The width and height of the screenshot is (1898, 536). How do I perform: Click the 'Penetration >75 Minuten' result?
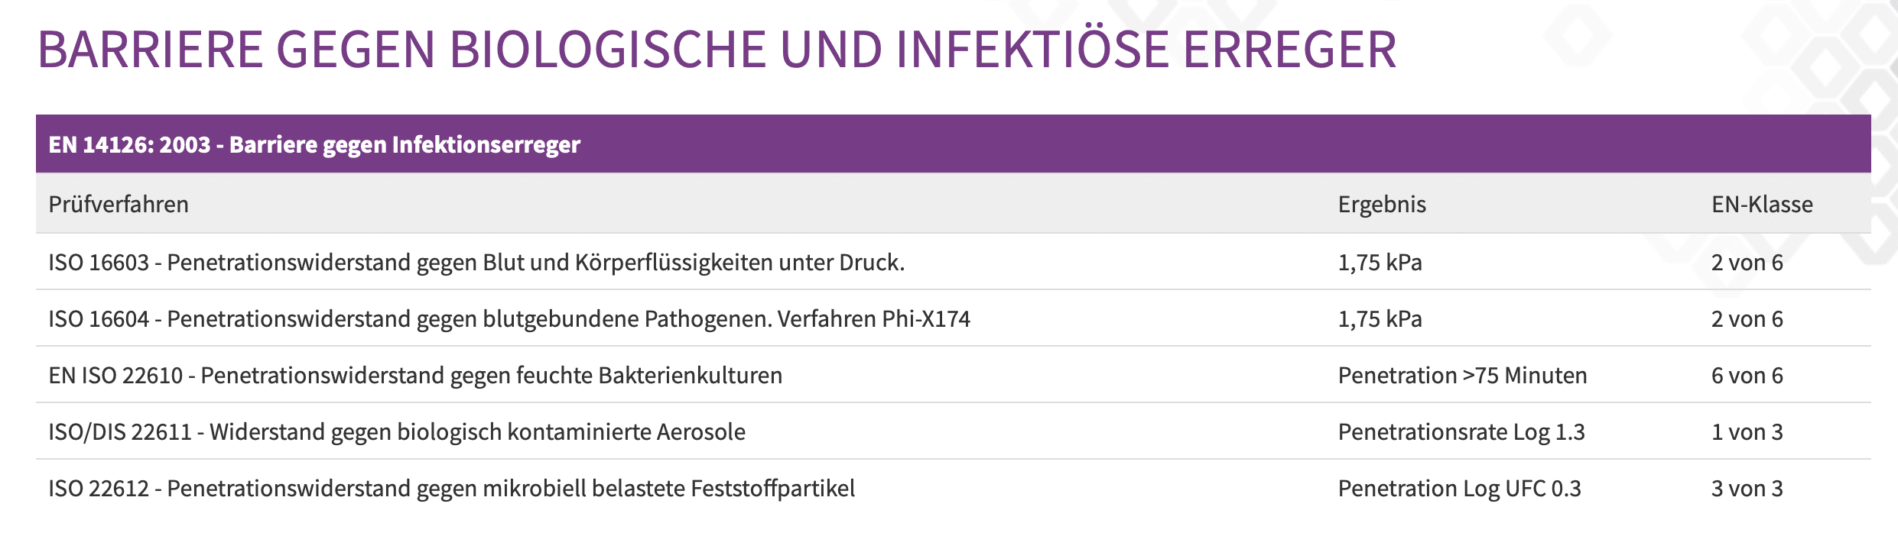[1462, 376]
